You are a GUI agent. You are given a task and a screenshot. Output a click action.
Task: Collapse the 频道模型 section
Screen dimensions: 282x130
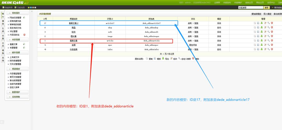[18, 69]
